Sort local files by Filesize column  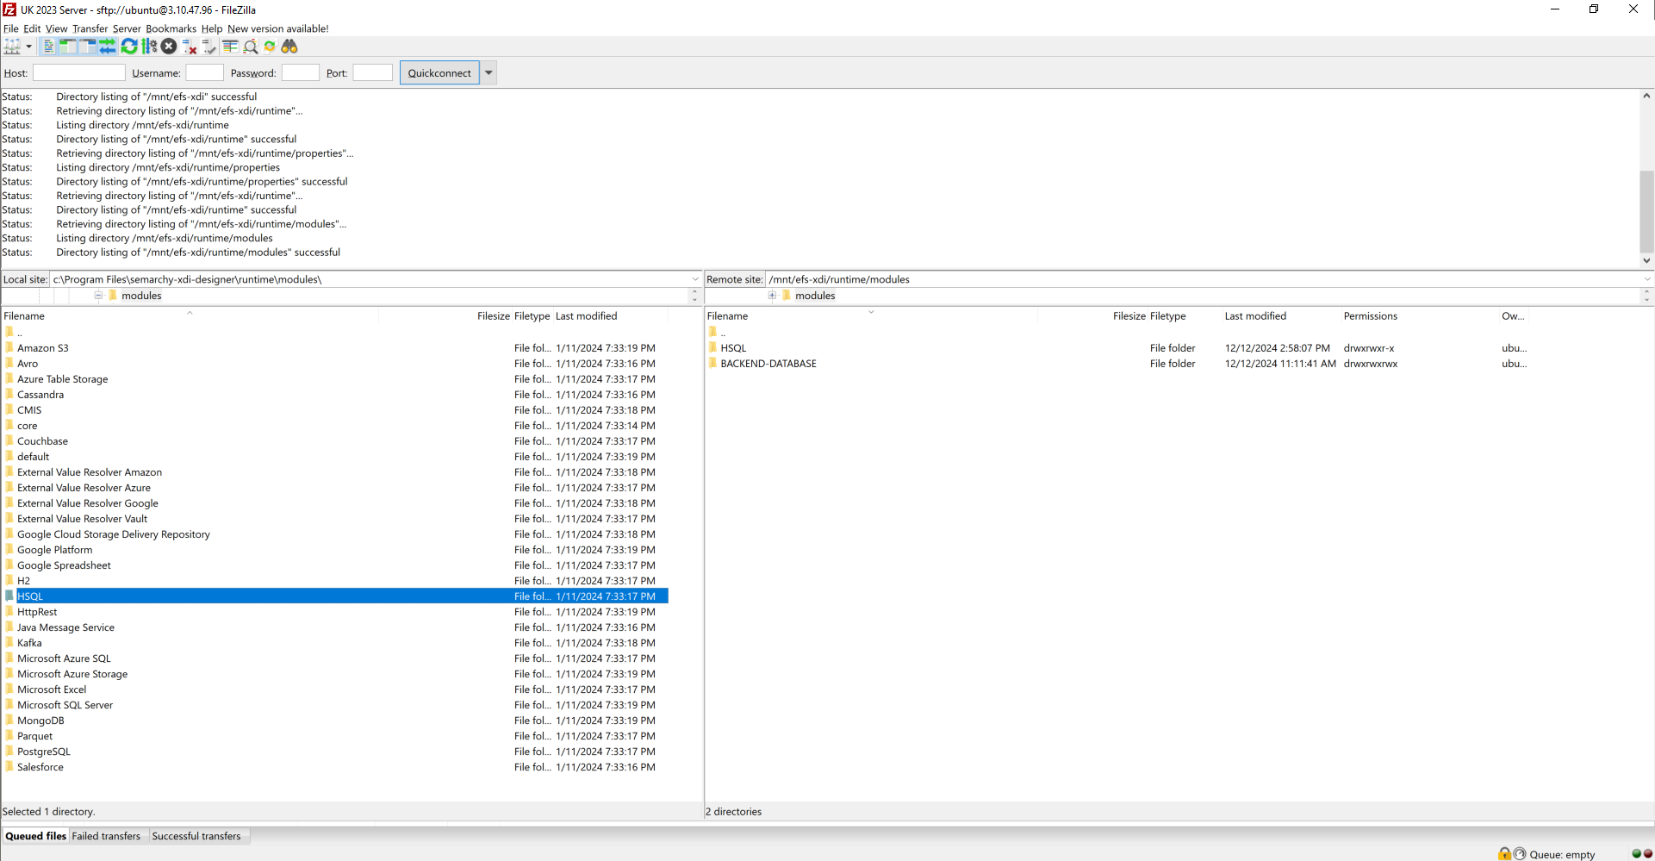(494, 316)
